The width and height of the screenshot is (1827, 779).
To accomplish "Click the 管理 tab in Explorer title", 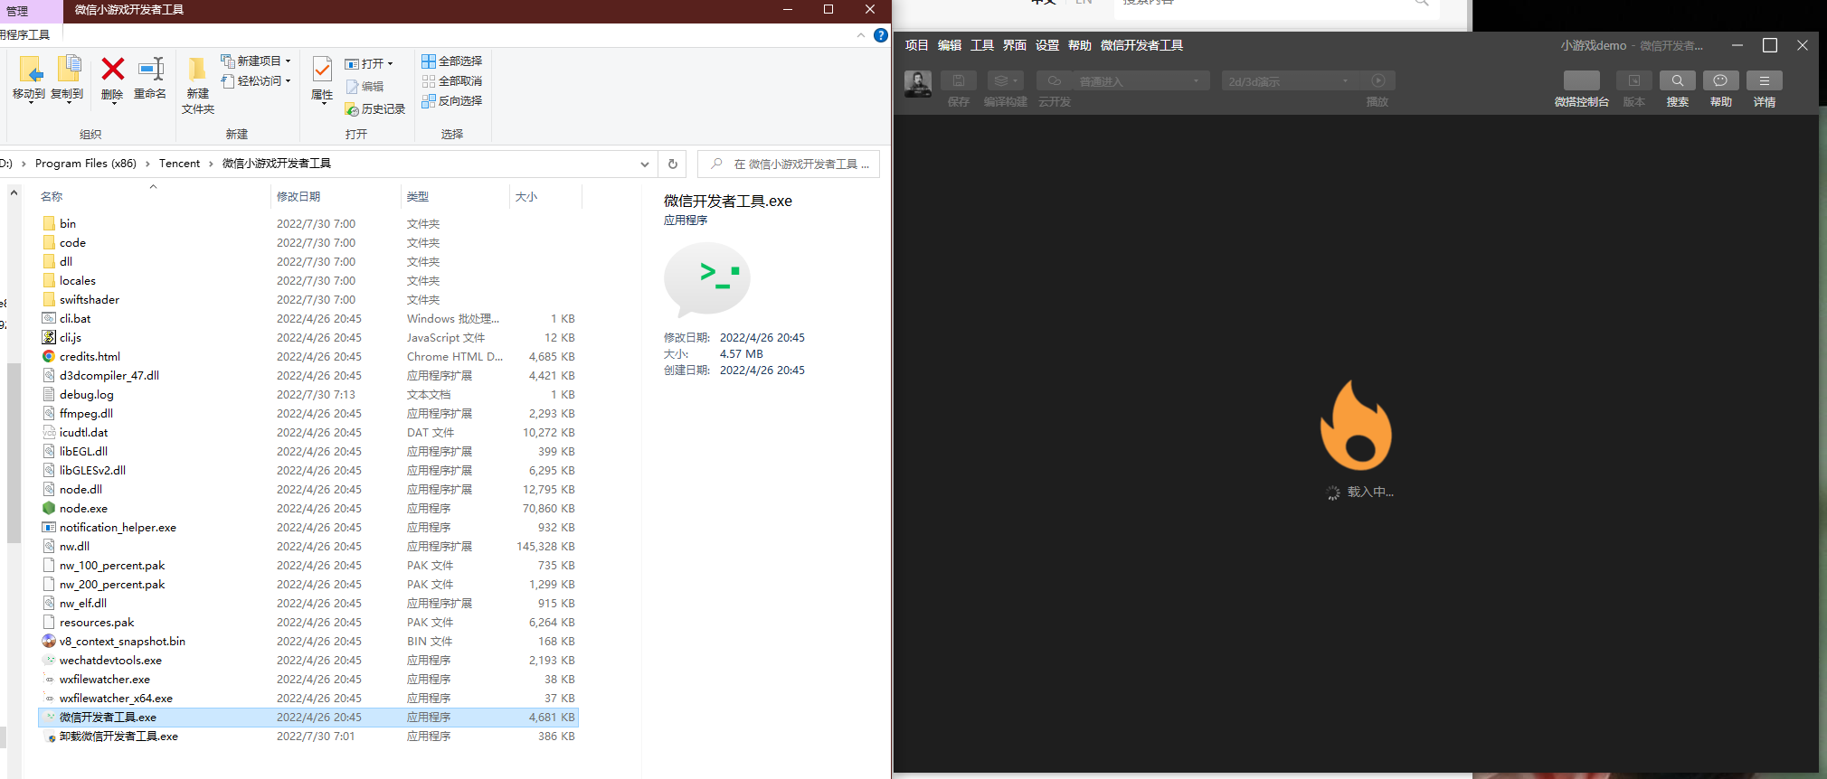I will point(18,11).
